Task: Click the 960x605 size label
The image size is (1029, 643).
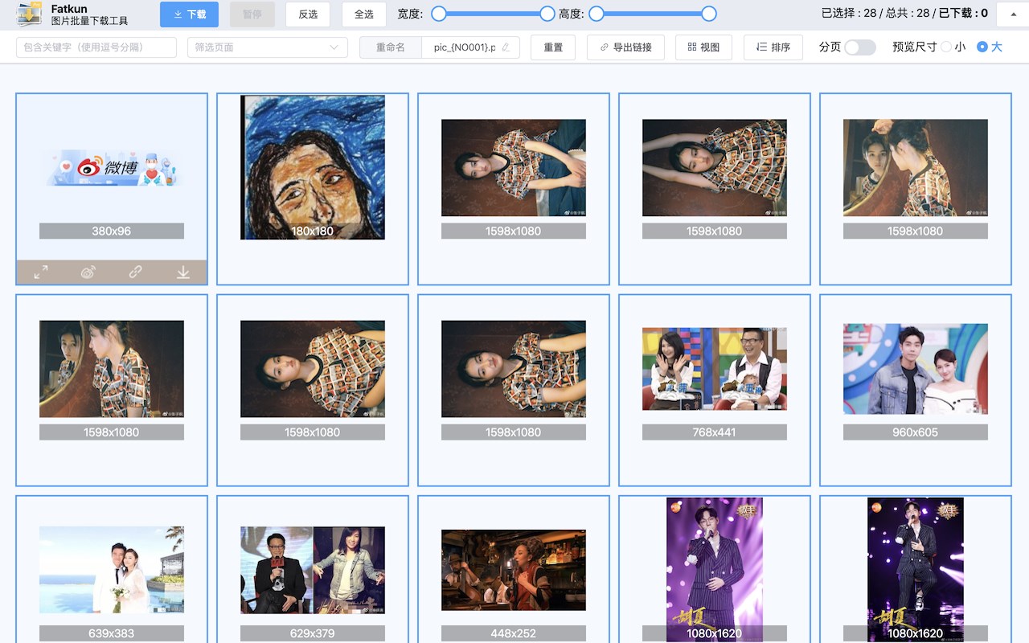Action: 916,432
